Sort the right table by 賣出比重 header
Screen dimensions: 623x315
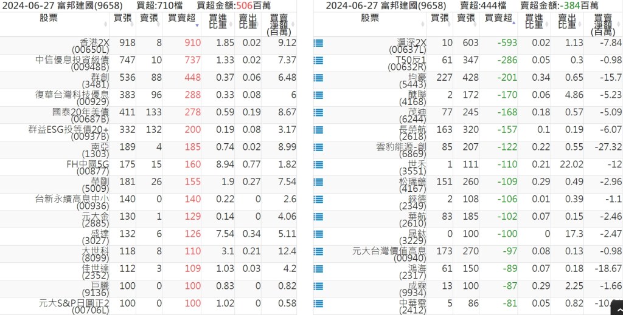pyautogui.click(x=566, y=22)
